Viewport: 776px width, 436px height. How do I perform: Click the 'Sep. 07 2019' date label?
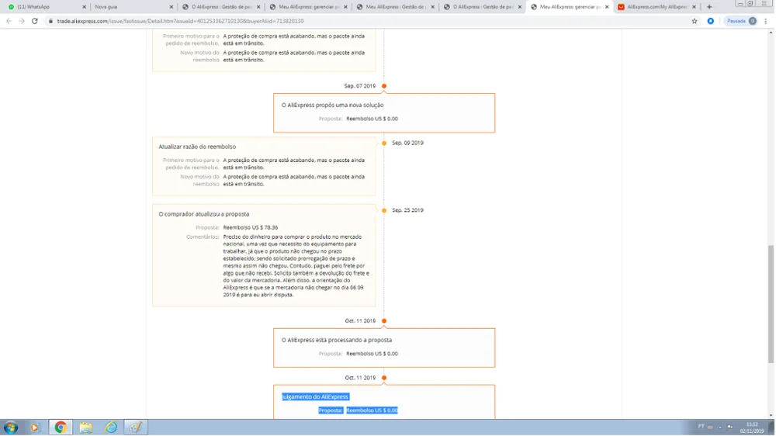click(x=360, y=85)
